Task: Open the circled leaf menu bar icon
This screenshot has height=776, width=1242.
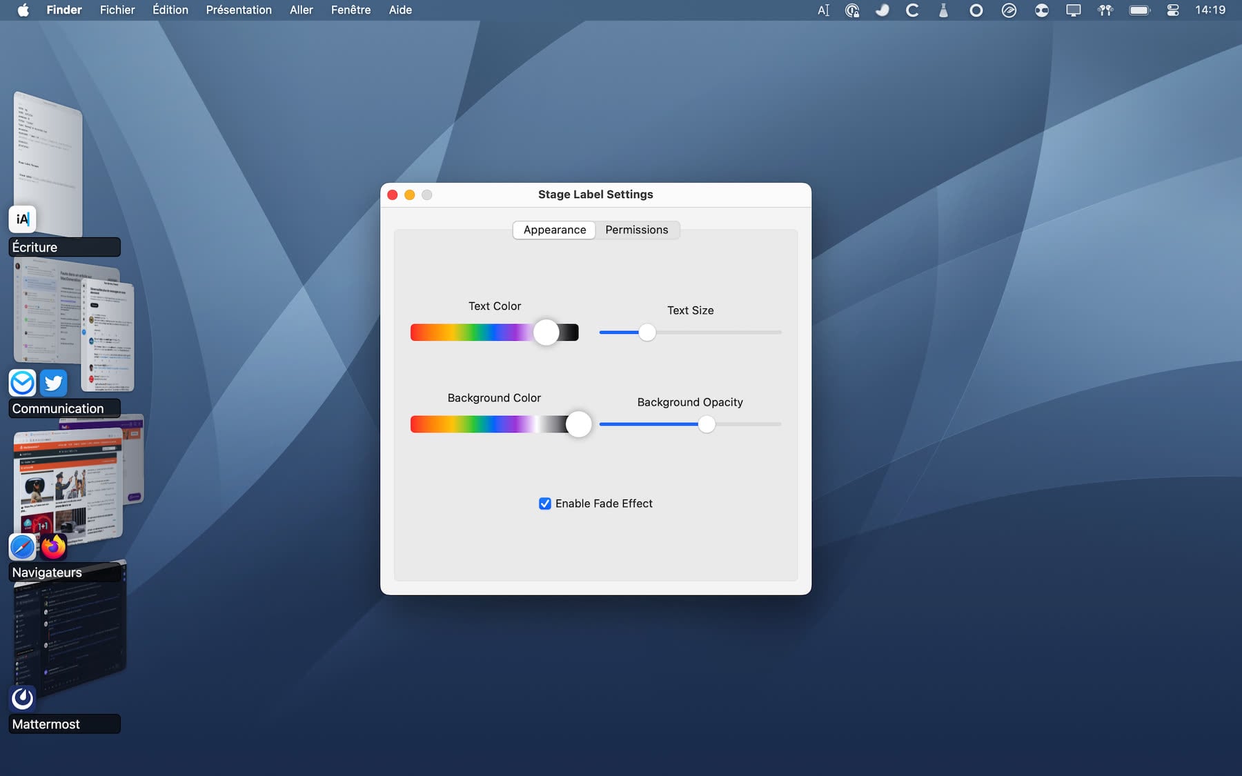Action: 1009,10
